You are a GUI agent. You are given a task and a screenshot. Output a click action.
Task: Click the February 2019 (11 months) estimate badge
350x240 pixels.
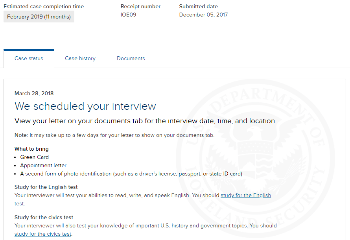click(x=39, y=17)
